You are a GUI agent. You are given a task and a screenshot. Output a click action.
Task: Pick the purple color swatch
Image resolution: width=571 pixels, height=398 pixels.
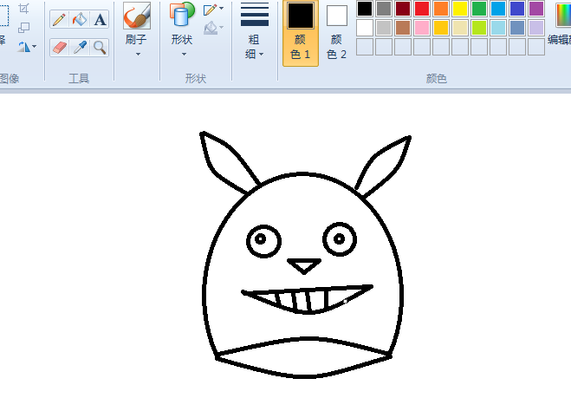point(536,9)
